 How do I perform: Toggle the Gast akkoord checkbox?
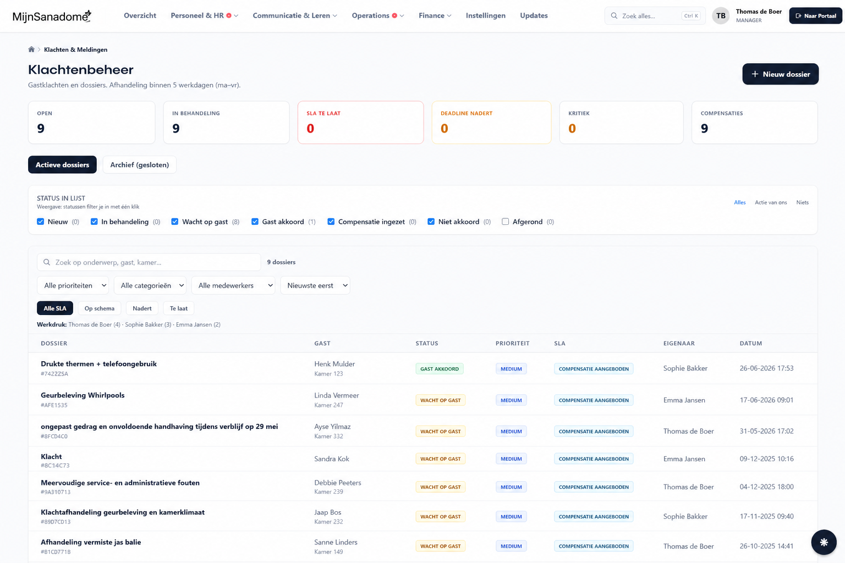255,222
